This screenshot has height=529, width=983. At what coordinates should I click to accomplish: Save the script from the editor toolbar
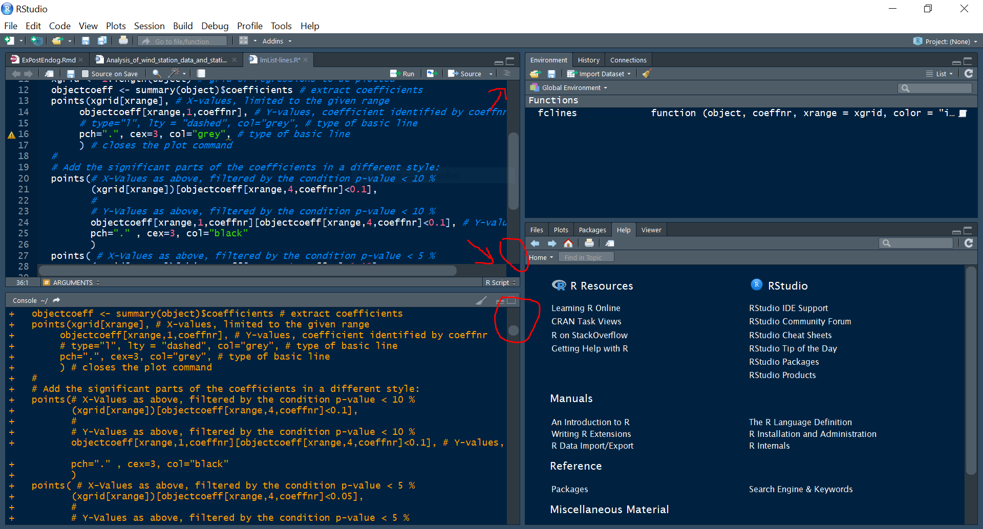click(71, 74)
